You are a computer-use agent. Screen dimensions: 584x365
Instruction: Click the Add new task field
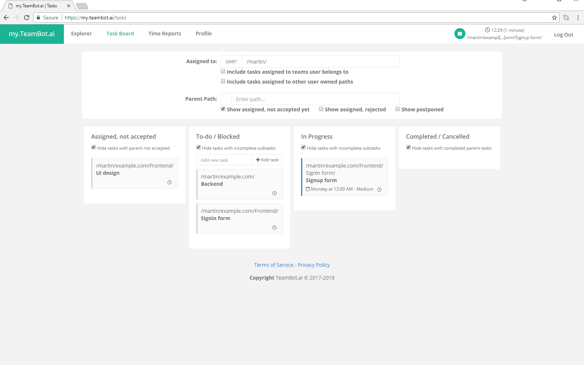tap(224, 160)
